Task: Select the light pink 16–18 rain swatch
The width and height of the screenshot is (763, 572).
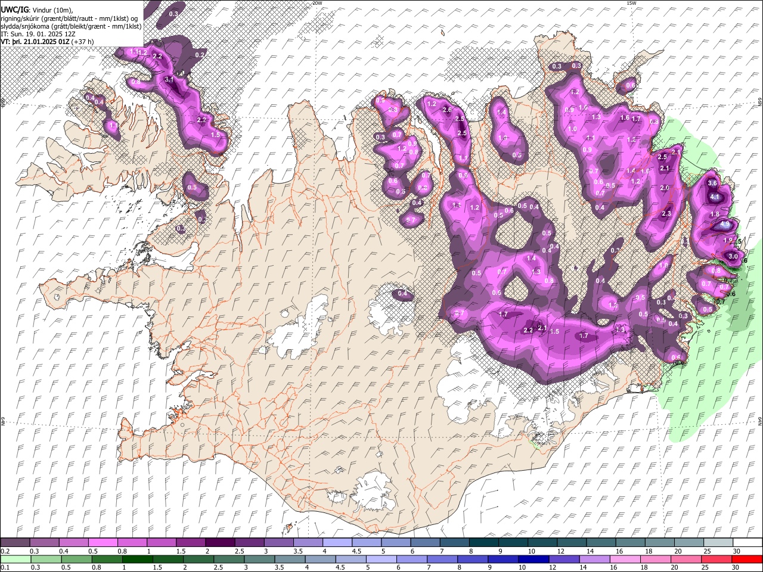Action: pos(624,559)
